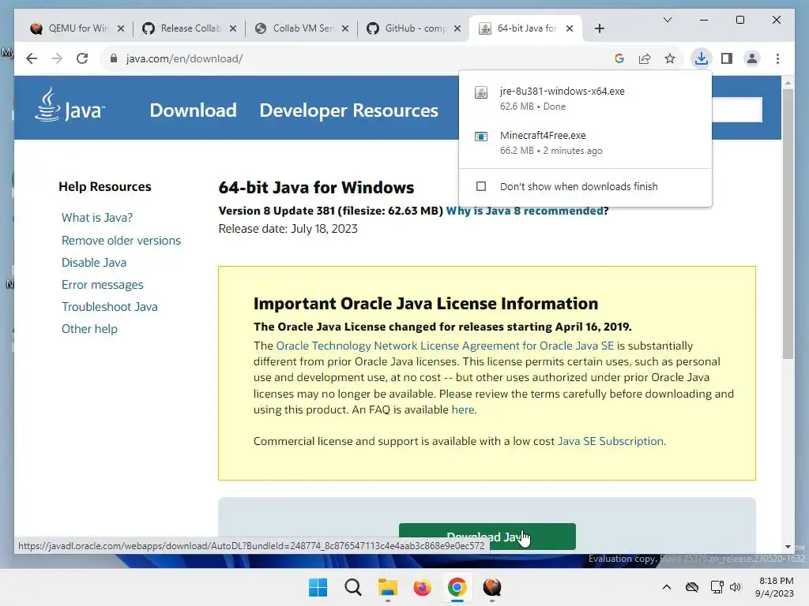Switch to the QEMU for Windows tab
This screenshot has height=606, width=809.
tap(77, 28)
